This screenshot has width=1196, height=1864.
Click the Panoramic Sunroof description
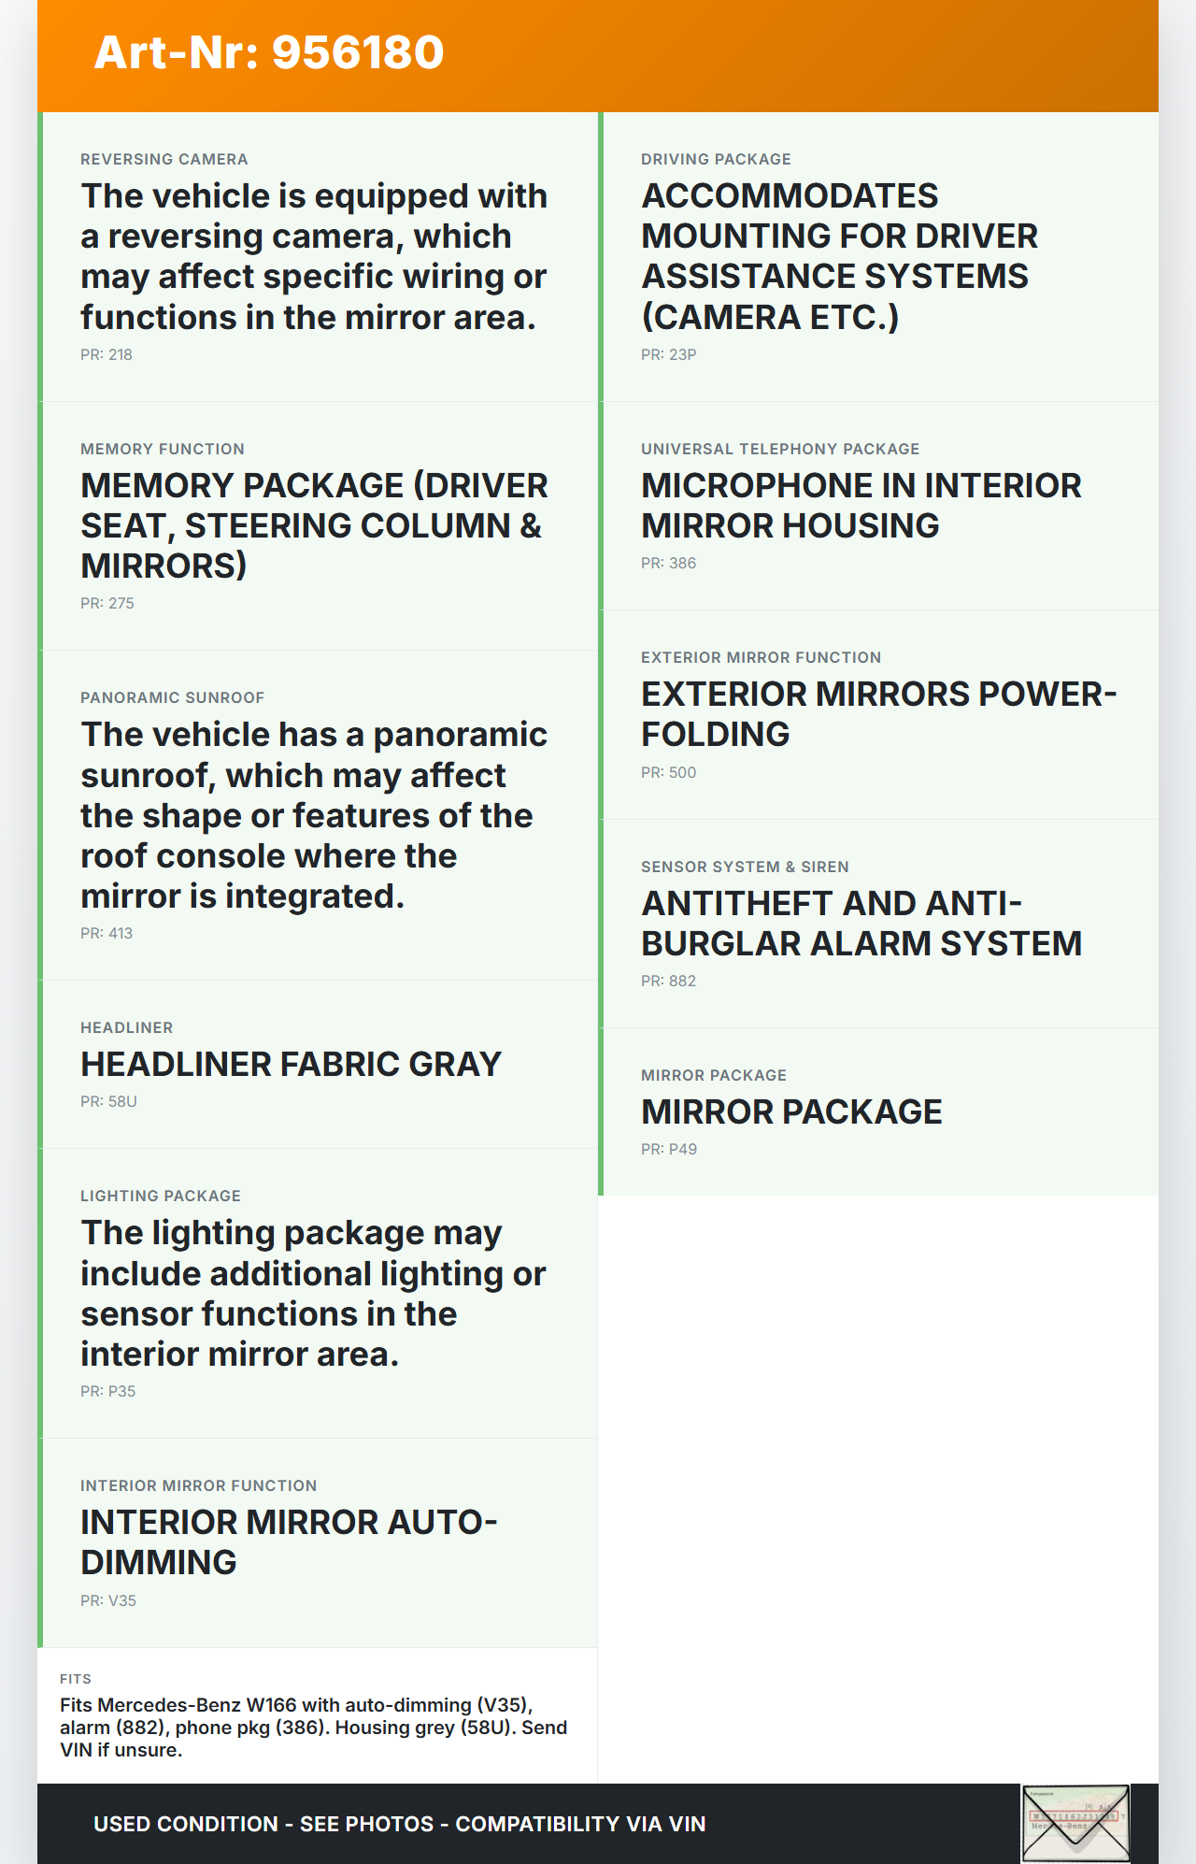(x=314, y=815)
